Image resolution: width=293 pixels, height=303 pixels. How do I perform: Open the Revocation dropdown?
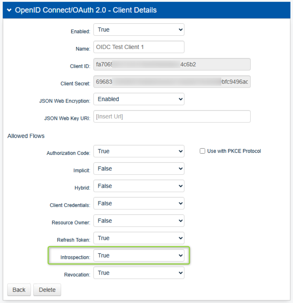pyautogui.click(x=139, y=273)
